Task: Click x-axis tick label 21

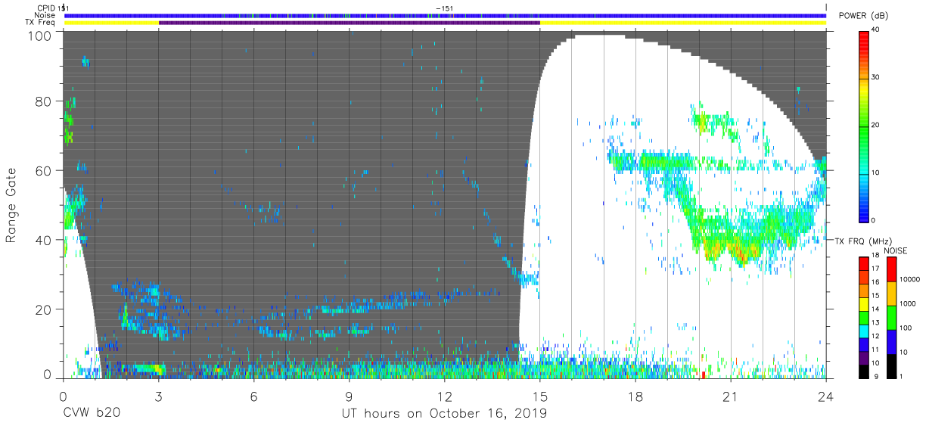Action: (730, 396)
